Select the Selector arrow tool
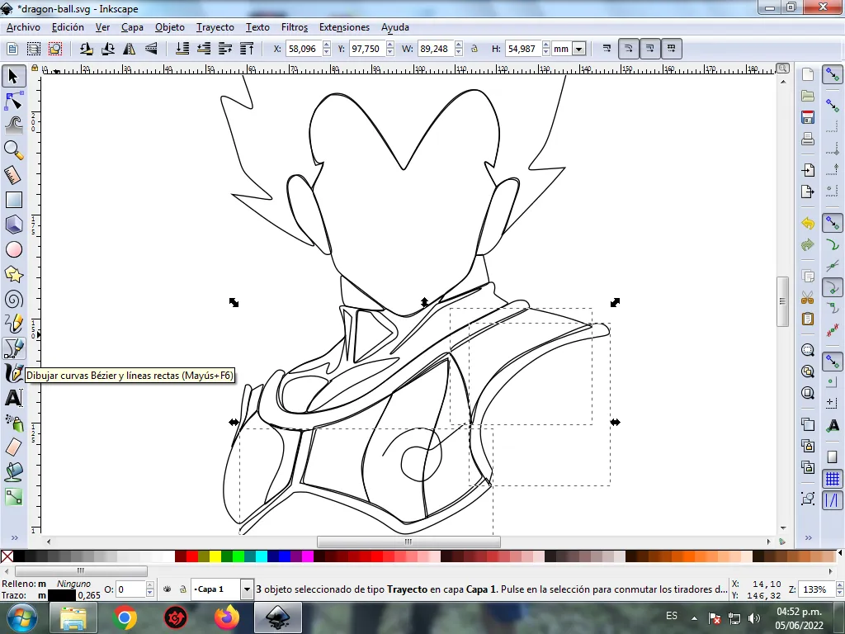Screen dimensions: 845x634 [x=13, y=76]
